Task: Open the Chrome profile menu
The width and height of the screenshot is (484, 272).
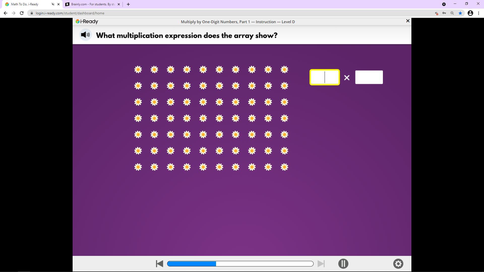Action: (x=470, y=13)
